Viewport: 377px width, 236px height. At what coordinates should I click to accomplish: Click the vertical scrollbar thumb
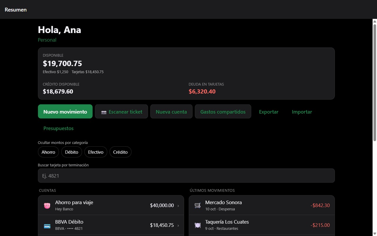click(375, 83)
